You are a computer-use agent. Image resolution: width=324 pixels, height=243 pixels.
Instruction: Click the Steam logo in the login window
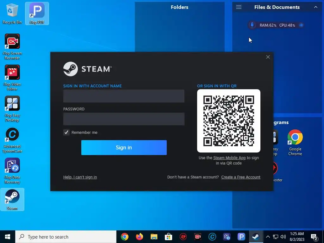(x=87, y=69)
